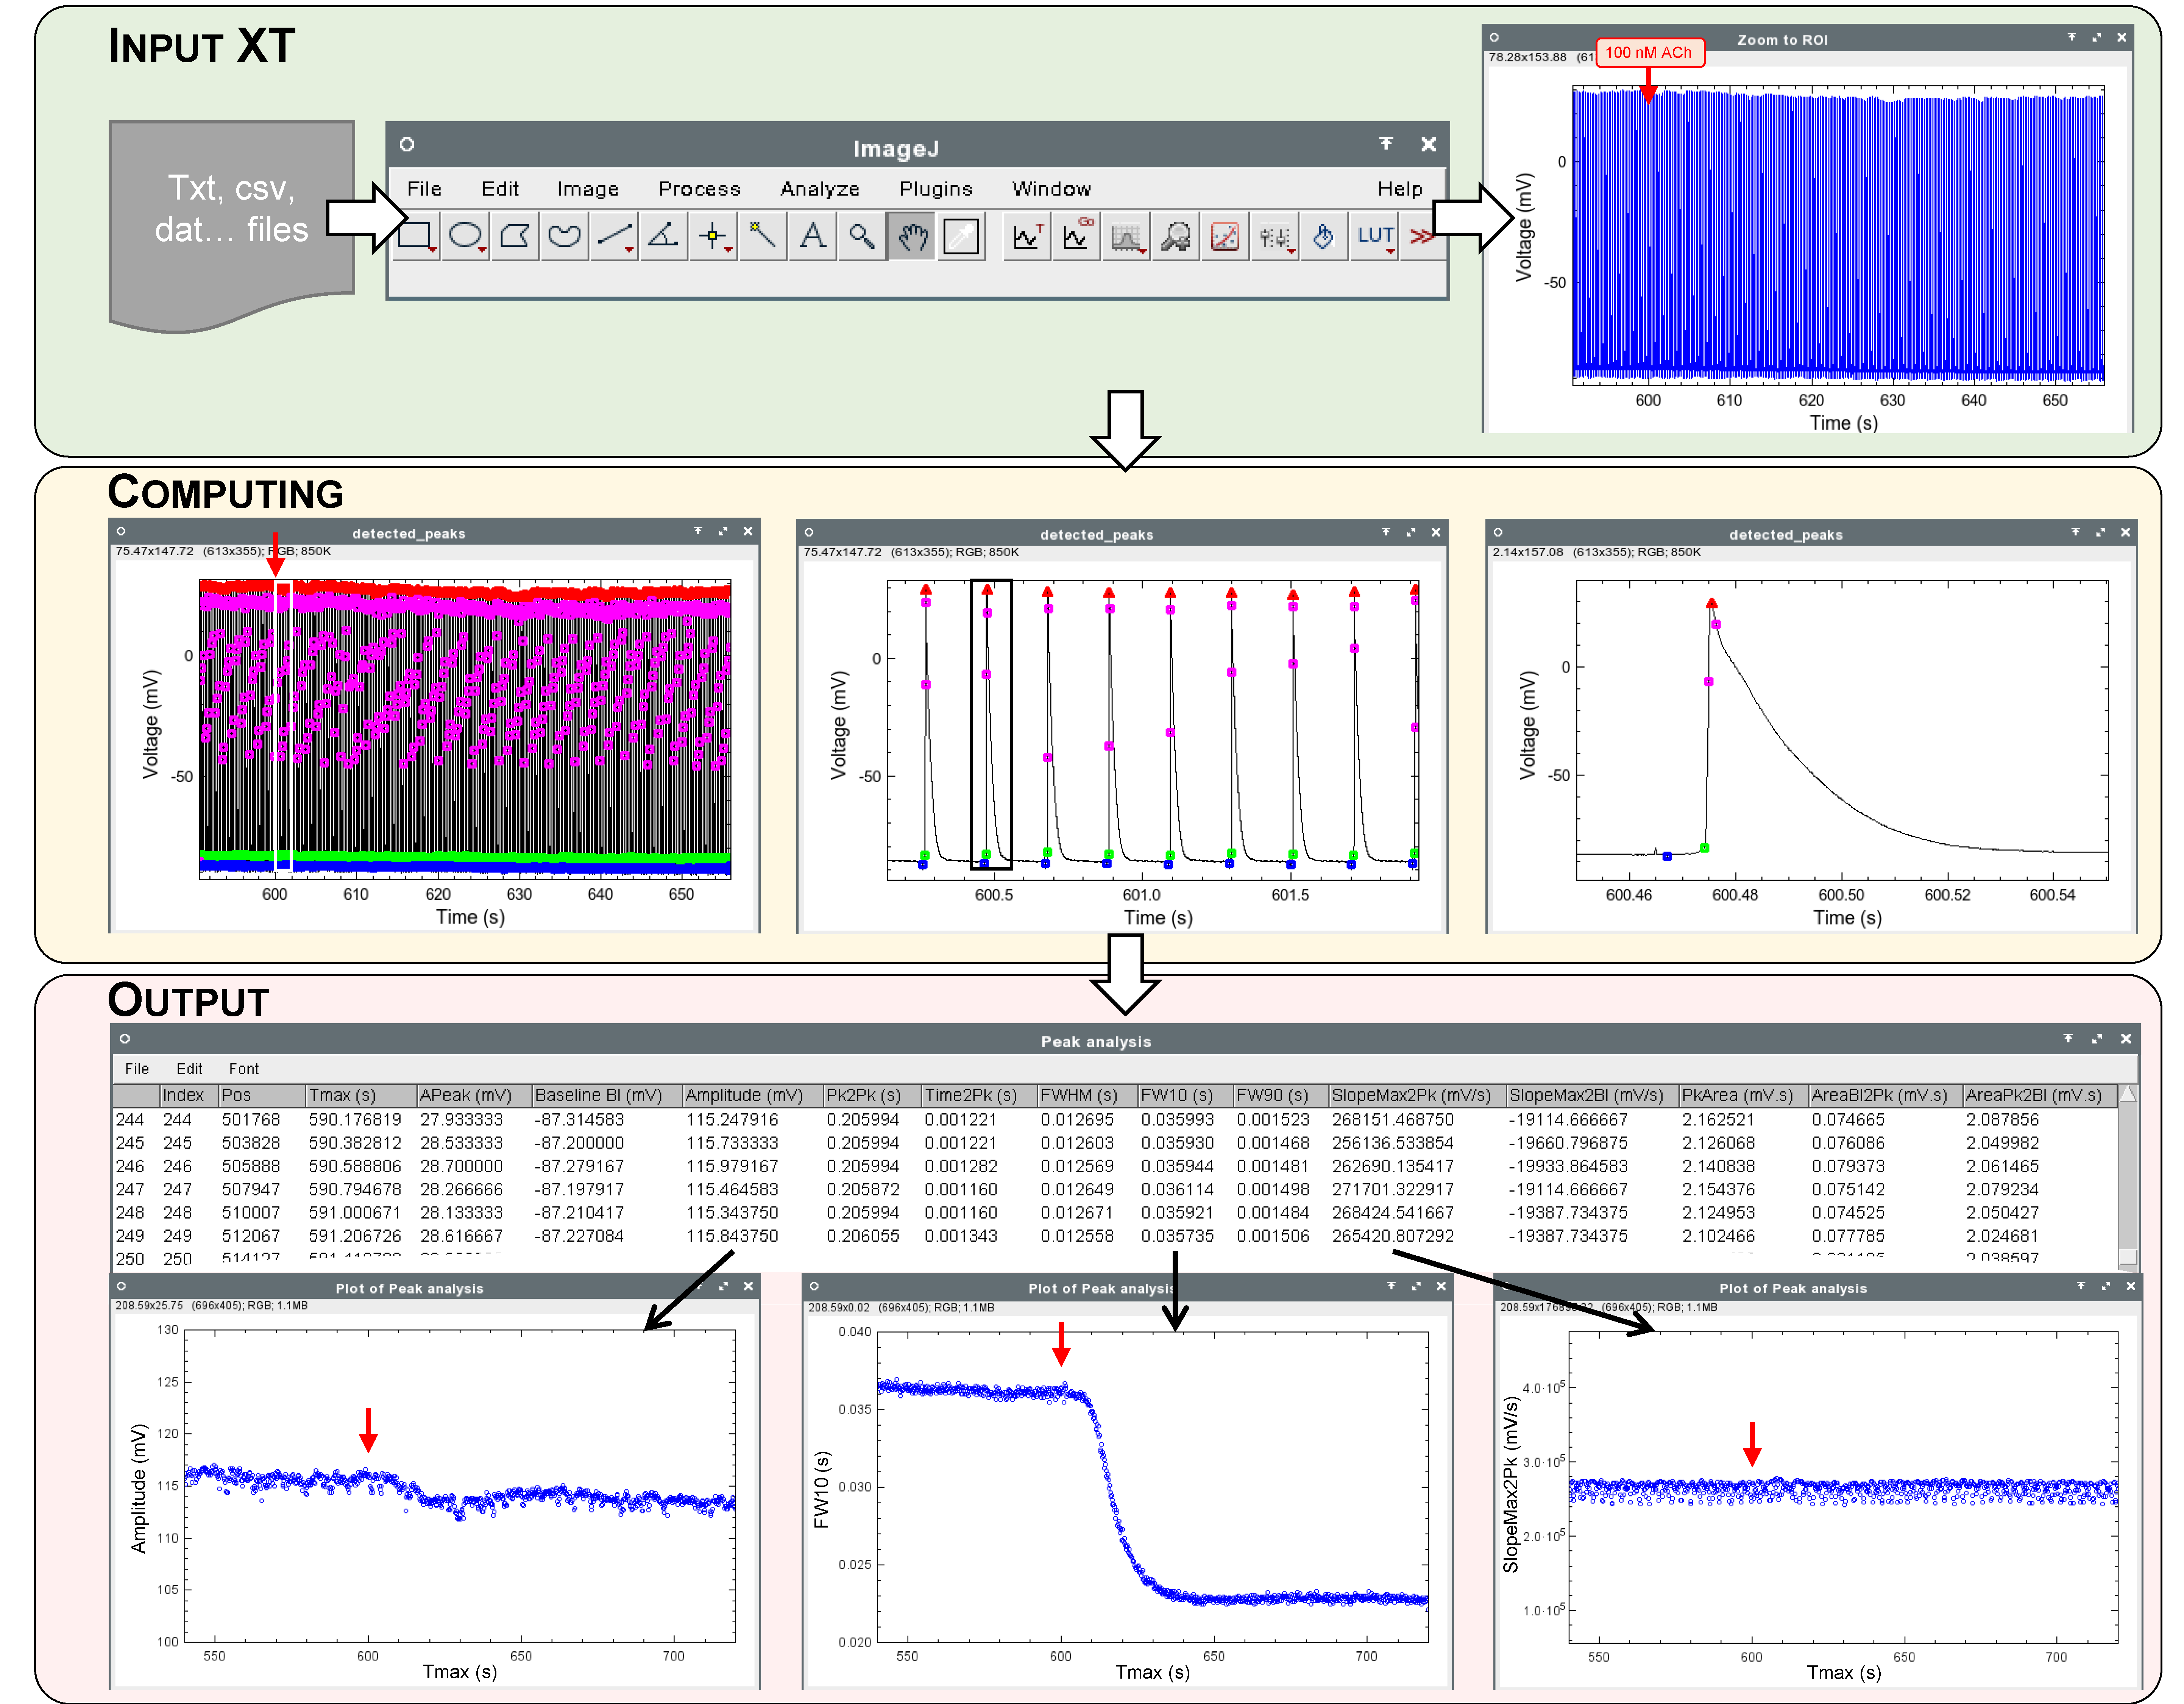Click the shade button in ImageJ title bar
This screenshot has height=1704, width=2184.
tap(1386, 144)
